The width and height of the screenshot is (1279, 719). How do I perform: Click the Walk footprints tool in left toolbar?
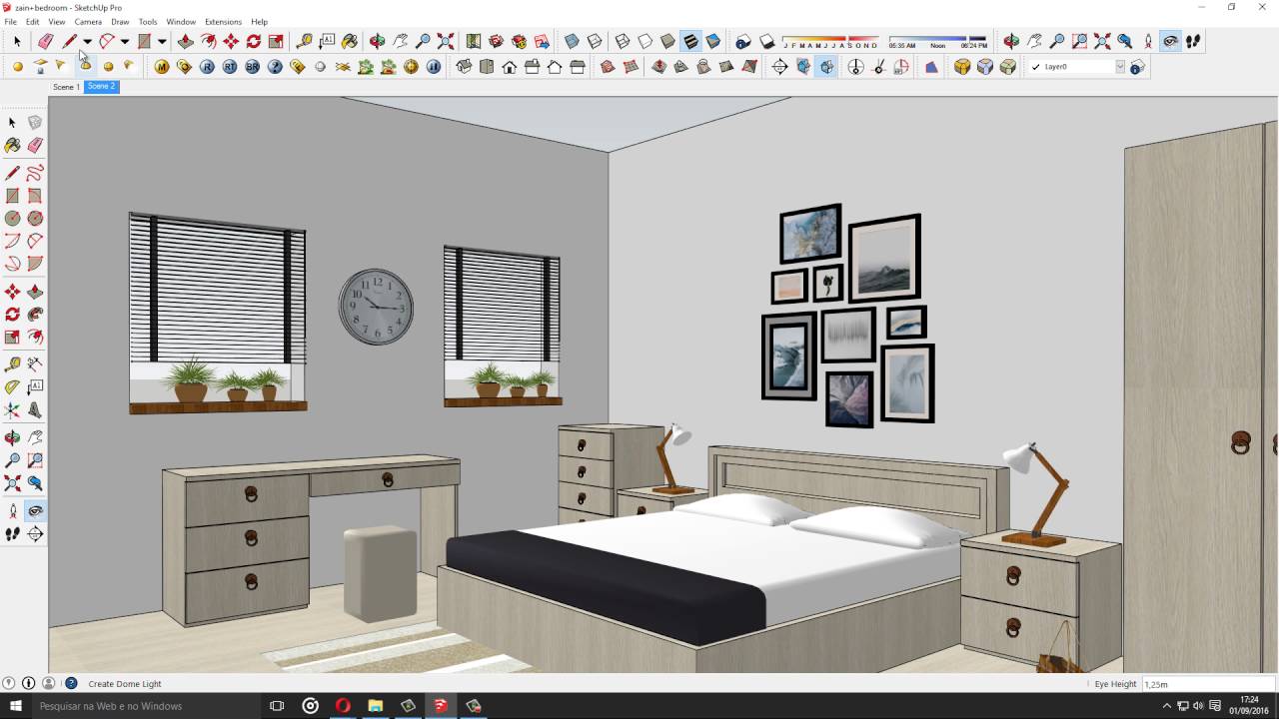click(12, 534)
